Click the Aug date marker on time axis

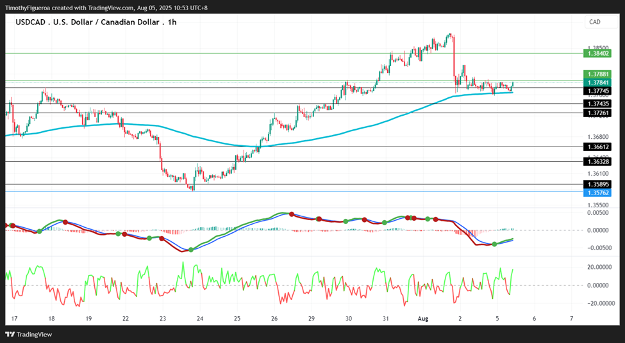422,318
